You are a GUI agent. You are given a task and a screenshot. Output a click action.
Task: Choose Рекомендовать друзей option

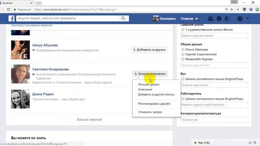point(155,104)
